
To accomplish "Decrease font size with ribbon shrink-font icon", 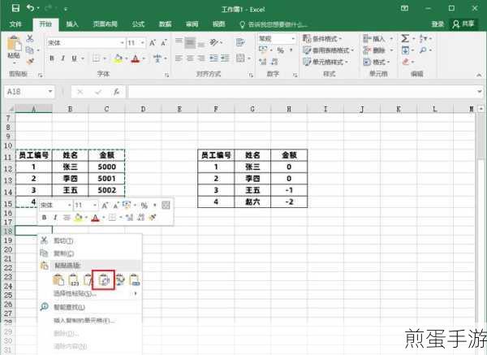I will [164, 43].
